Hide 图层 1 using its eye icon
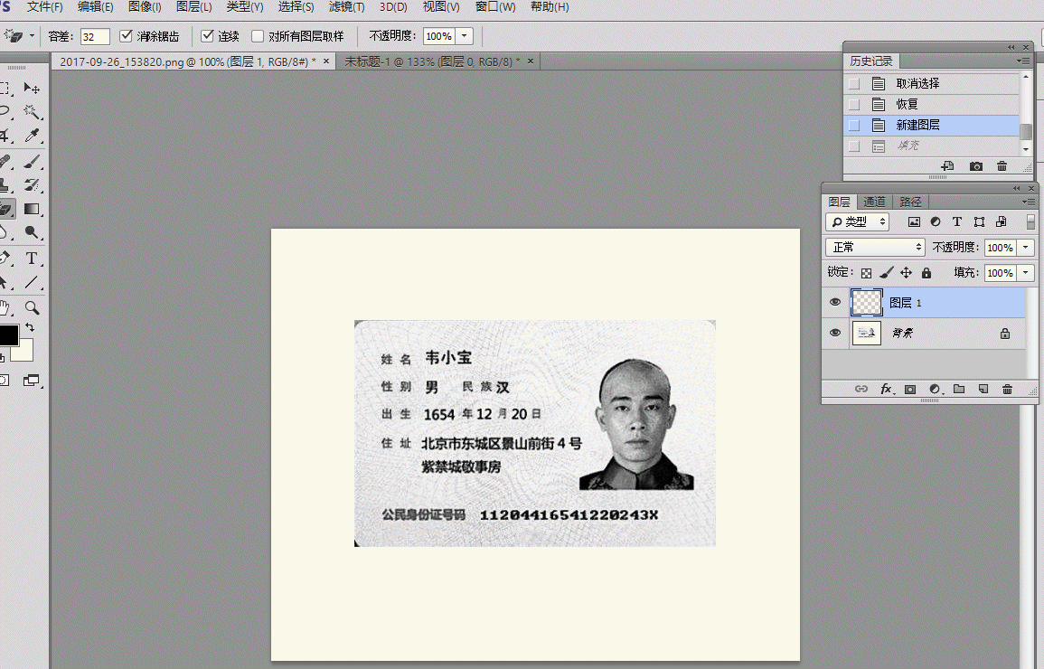Image resolution: width=1044 pixels, height=669 pixels. point(835,303)
